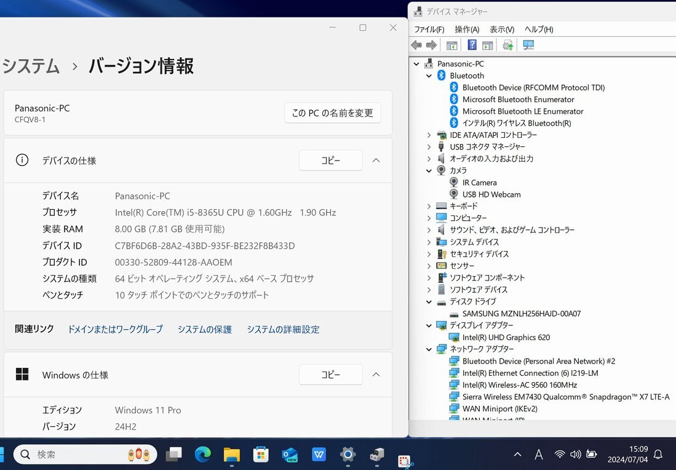Open the 操作(A) menu

[467, 29]
